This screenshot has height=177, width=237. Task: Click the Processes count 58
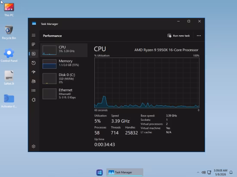97,133
